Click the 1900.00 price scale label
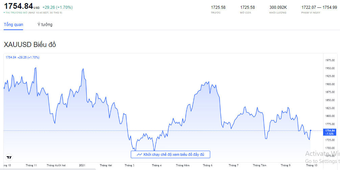This screenshot has height=170, width=340. click(330, 84)
